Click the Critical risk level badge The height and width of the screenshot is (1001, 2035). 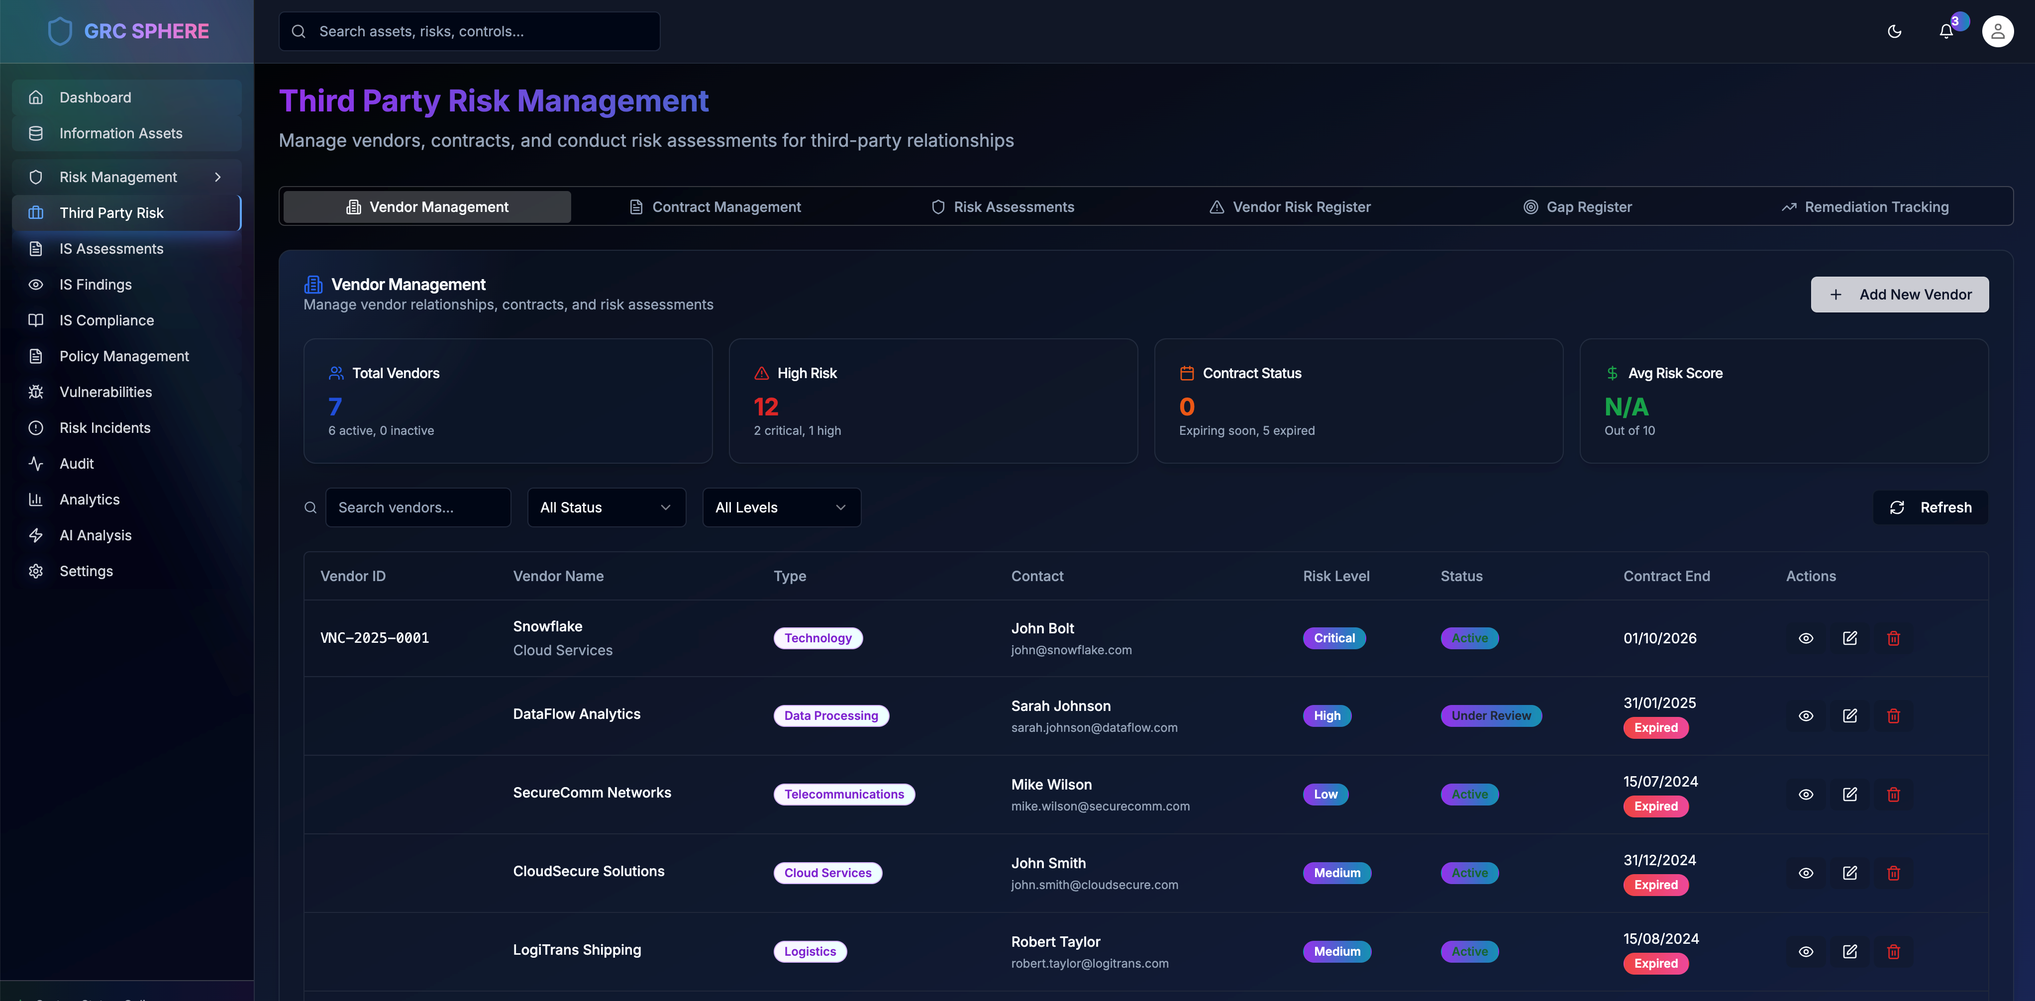coord(1333,638)
